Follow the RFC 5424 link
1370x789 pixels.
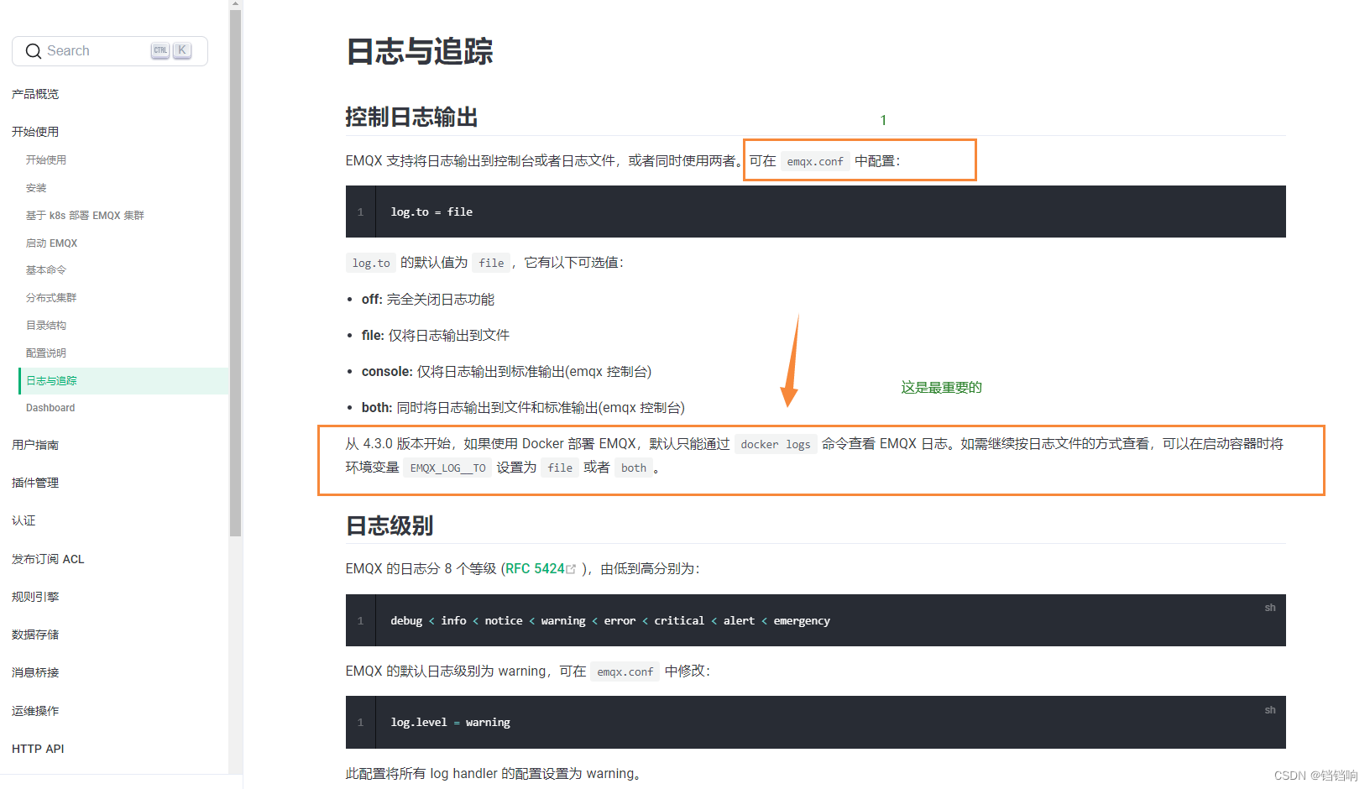pos(535,569)
